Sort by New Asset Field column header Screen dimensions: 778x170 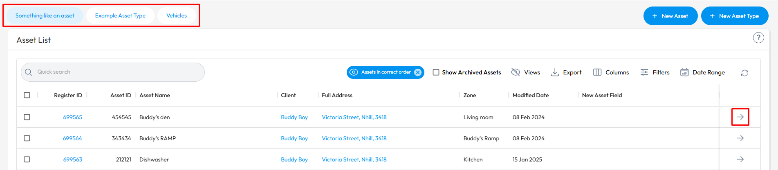coord(602,95)
